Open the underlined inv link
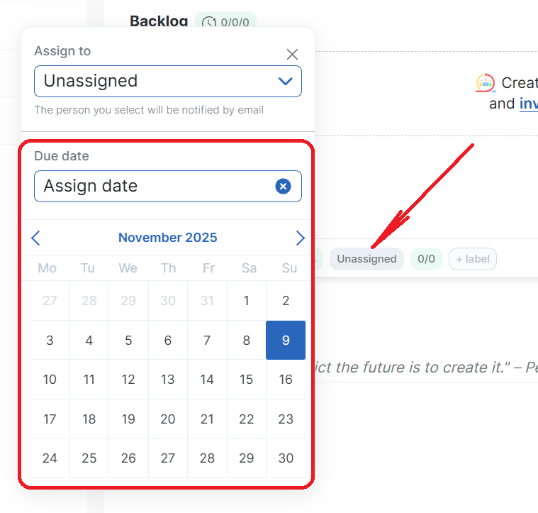Image resolution: width=538 pixels, height=513 pixels. click(528, 104)
